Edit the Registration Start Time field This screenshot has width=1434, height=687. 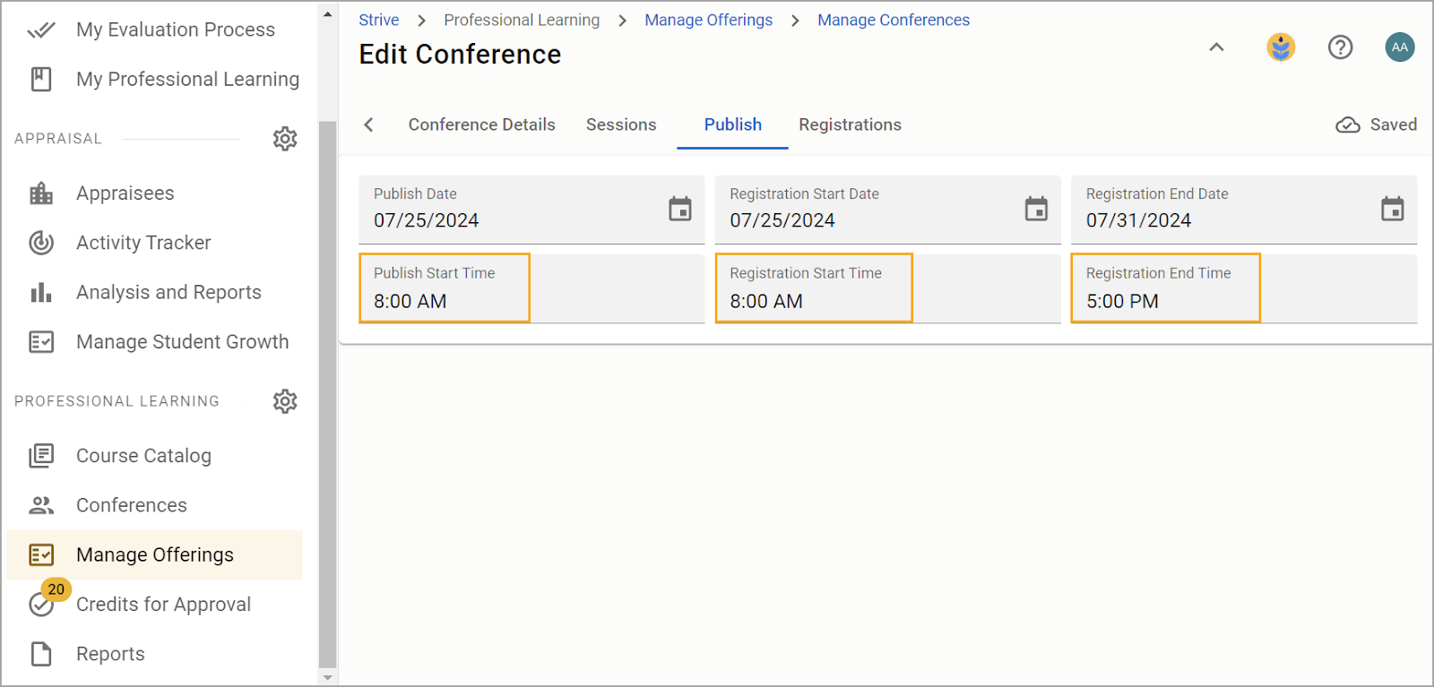click(x=887, y=288)
